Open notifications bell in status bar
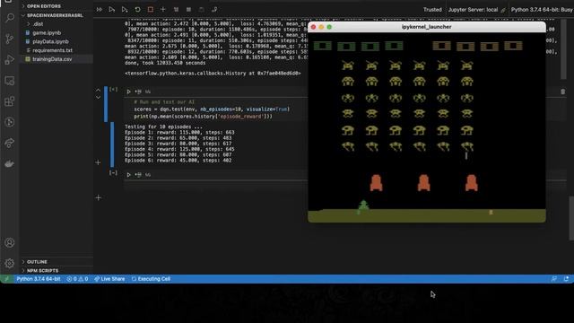The width and height of the screenshot is (574, 323). tap(566, 279)
